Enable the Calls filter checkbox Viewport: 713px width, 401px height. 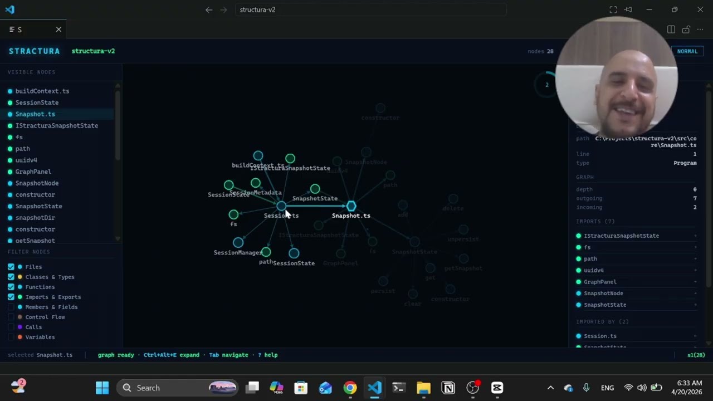pos(11,327)
